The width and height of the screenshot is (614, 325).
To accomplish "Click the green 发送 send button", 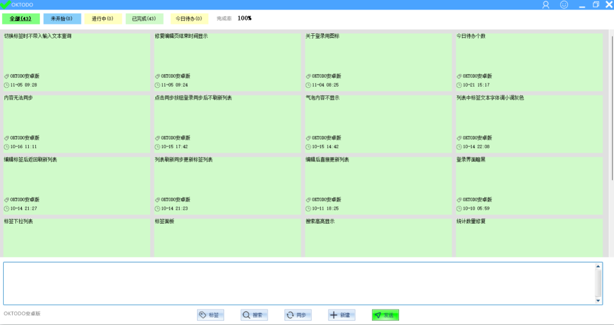I will coord(385,315).
